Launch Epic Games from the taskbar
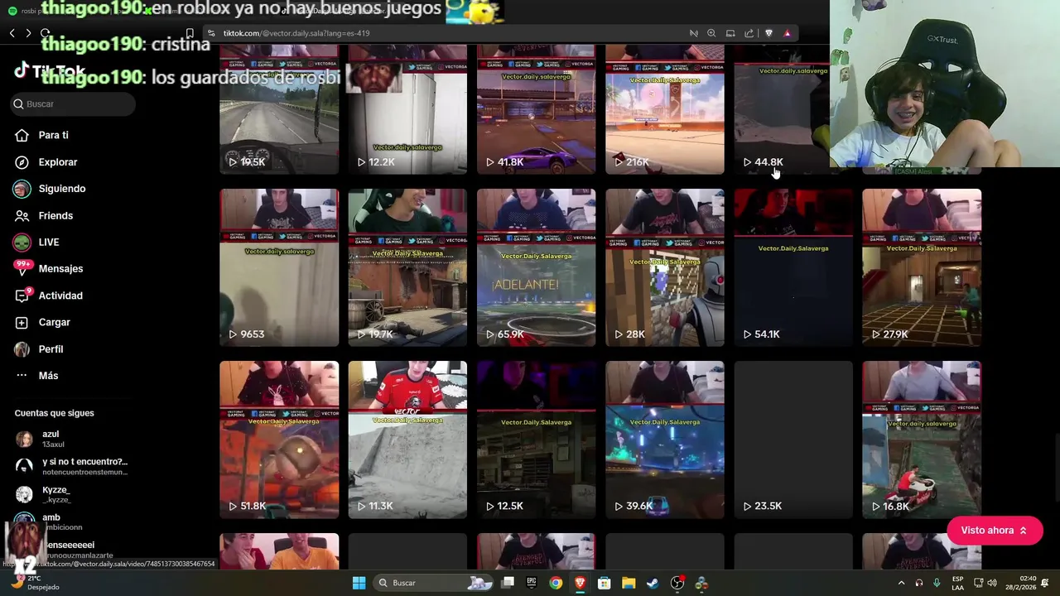Image resolution: width=1060 pixels, height=596 pixels. [x=532, y=583]
